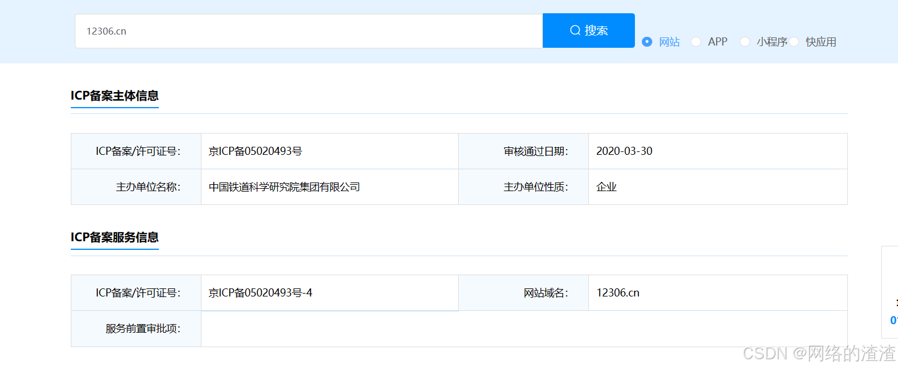Select the 网站 radio button
898x369 pixels.
[x=647, y=42]
